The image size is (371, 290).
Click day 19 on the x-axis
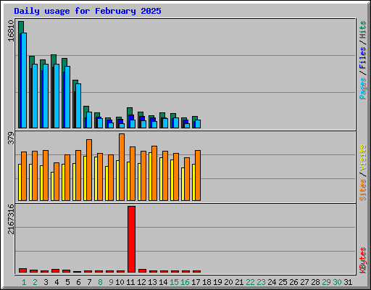(x=217, y=282)
